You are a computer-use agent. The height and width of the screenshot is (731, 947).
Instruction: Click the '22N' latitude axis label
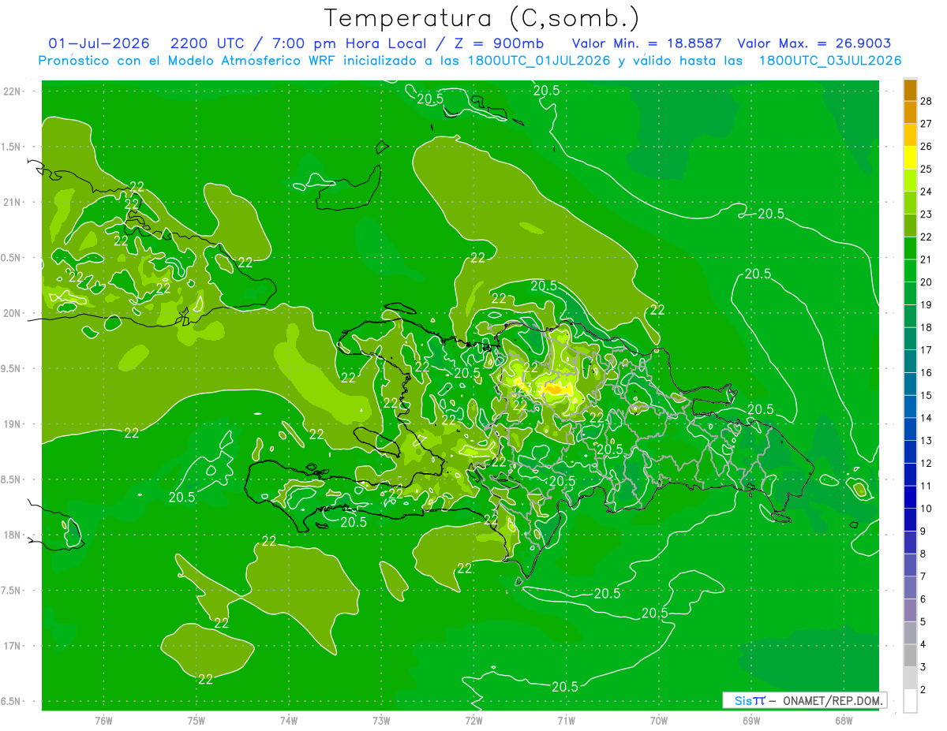click(12, 91)
